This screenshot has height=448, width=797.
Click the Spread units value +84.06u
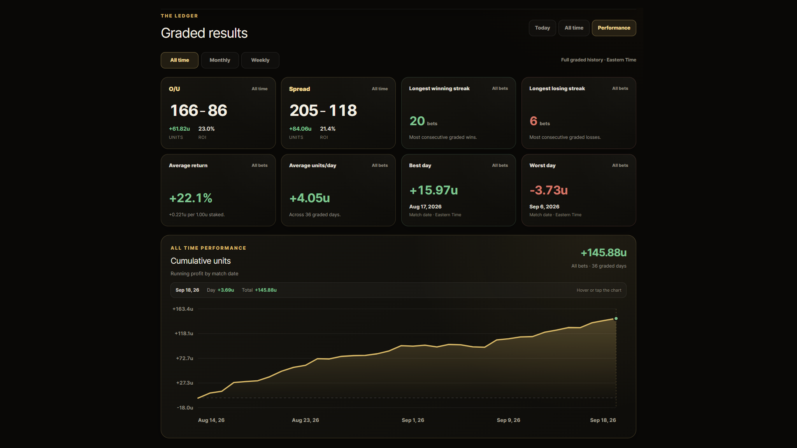[x=300, y=129]
